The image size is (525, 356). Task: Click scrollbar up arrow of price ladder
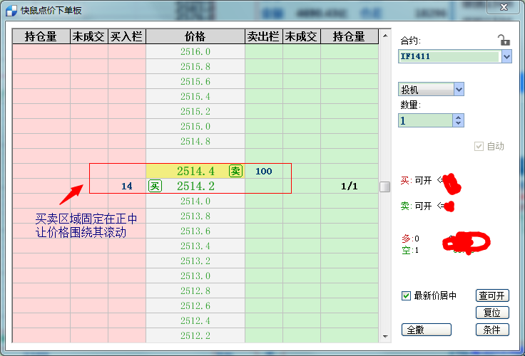pos(384,35)
